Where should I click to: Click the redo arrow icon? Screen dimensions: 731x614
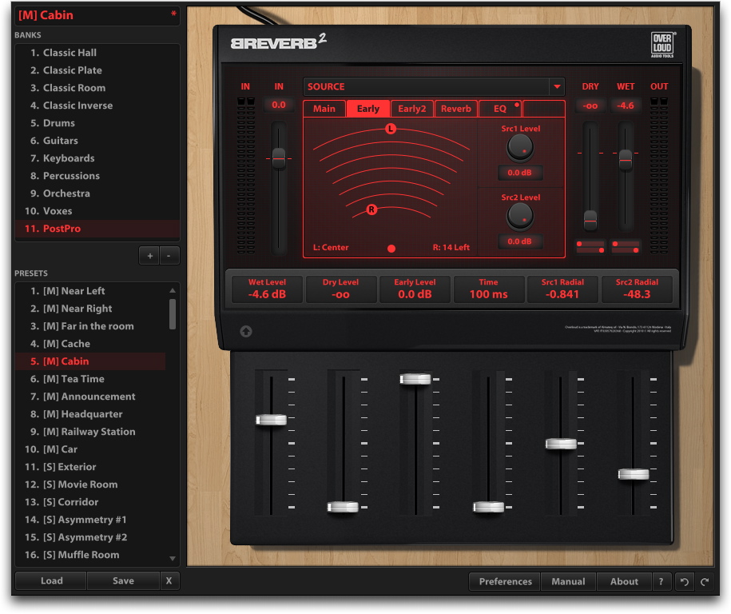pyautogui.click(x=704, y=582)
